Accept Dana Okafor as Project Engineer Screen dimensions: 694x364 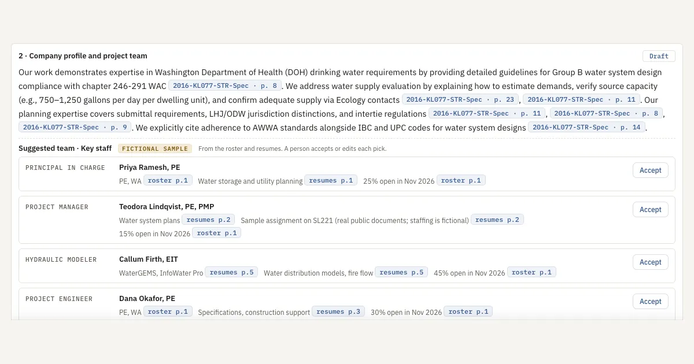click(x=650, y=301)
